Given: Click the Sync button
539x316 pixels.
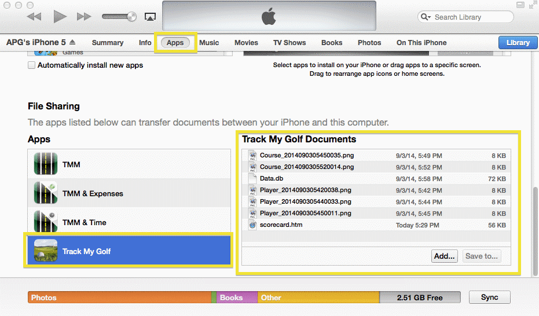Looking at the screenshot, I should coord(490,297).
